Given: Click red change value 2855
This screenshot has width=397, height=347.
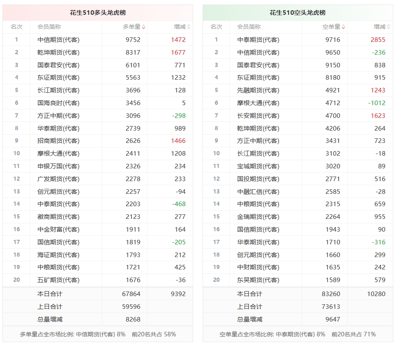Looking at the screenshot, I should click(378, 40).
